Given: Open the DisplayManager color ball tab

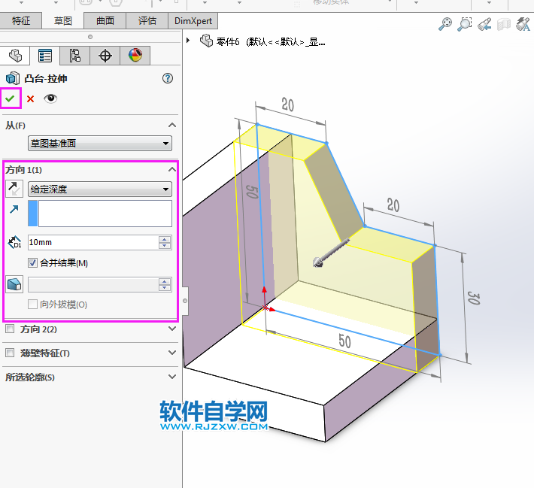Looking at the screenshot, I should tap(135, 56).
